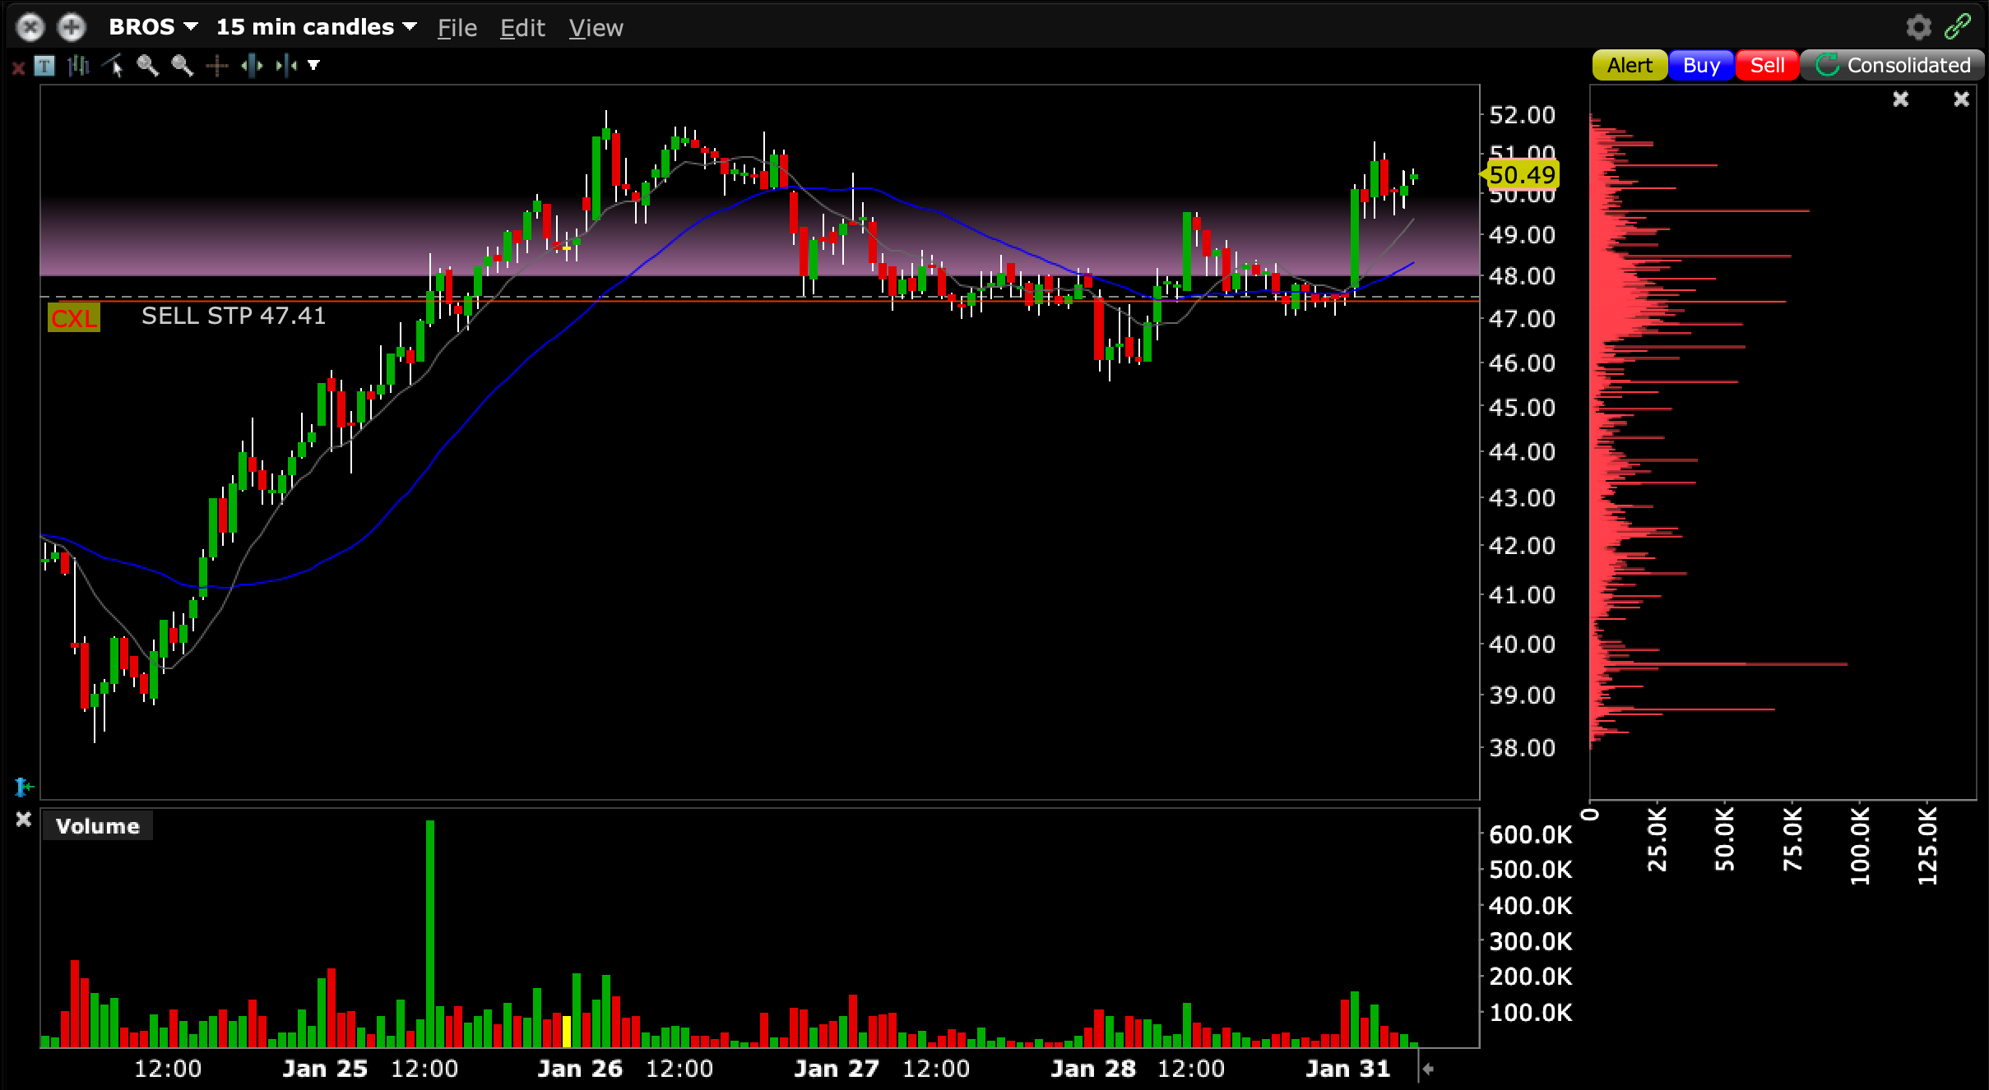
Task: Open the chart settings gear
Action: pyautogui.click(x=1918, y=27)
